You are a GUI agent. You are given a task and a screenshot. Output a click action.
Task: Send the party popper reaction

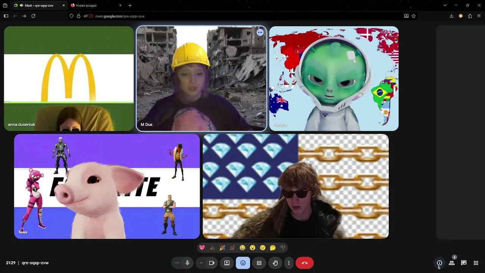[x=222, y=248]
